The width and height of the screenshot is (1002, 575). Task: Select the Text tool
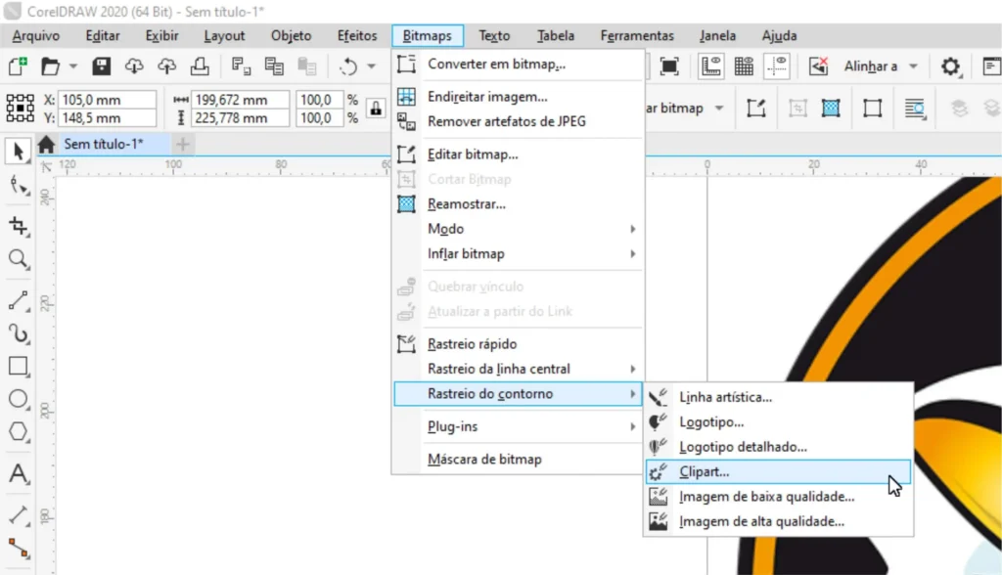pos(19,473)
